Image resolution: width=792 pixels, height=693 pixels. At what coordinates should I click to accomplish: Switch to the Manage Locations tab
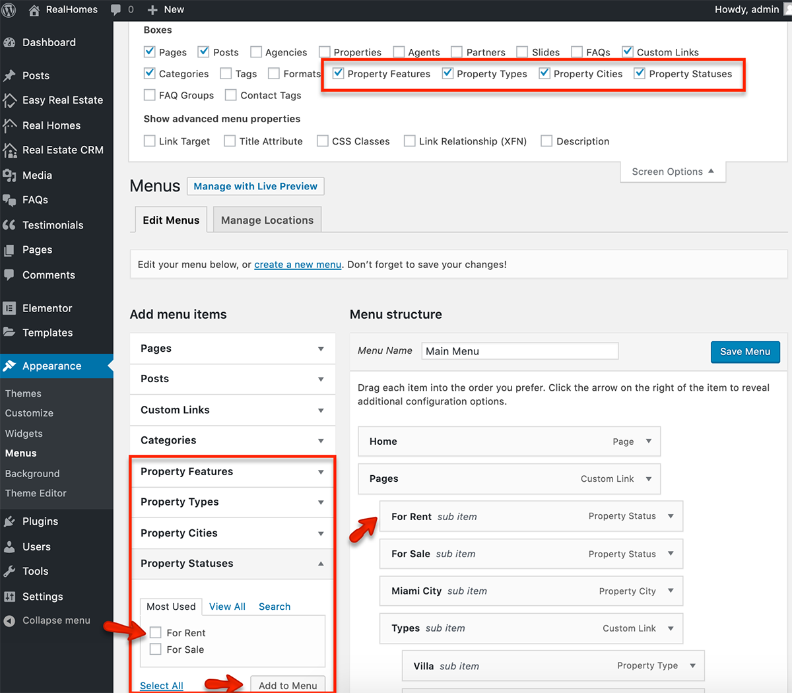point(267,220)
